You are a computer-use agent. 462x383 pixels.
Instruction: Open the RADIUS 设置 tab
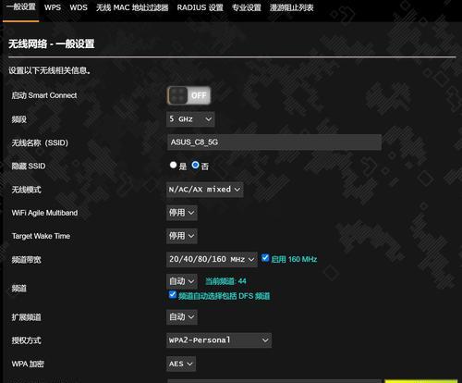click(200, 7)
